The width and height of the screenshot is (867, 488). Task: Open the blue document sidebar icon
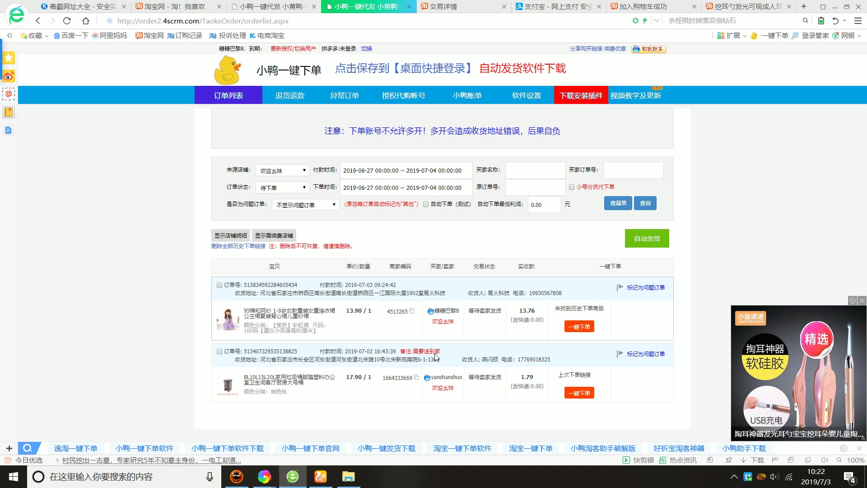pos(9,130)
